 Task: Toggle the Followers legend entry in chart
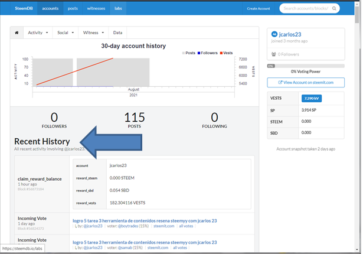(x=207, y=53)
